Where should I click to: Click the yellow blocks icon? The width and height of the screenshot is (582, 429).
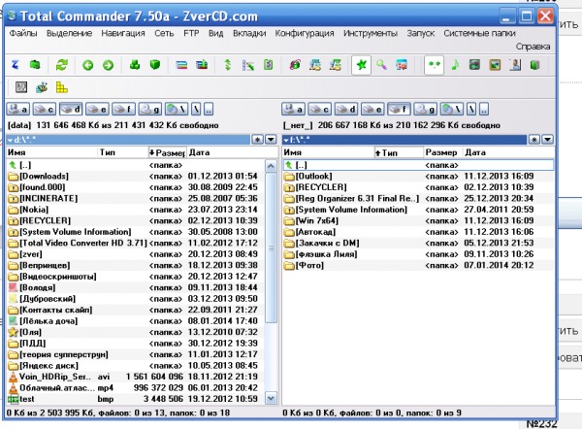(61, 87)
